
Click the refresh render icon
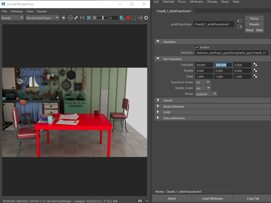(x=134, y=18)
